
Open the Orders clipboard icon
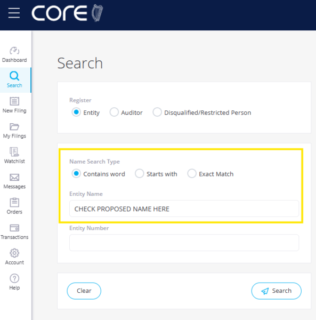point(14,203)
